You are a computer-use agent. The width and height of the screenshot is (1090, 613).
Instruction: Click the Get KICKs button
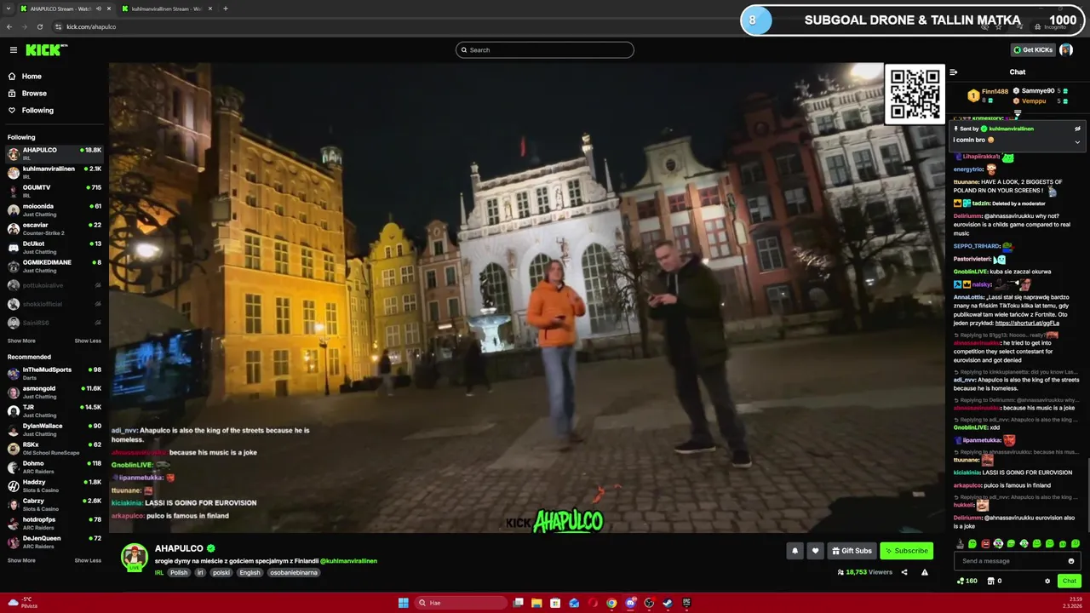tap(1033, 50)
